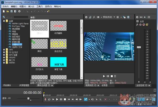Collapse the 全部 tree folder
This screenshot has height=107, width=158.
click(4, 21)
